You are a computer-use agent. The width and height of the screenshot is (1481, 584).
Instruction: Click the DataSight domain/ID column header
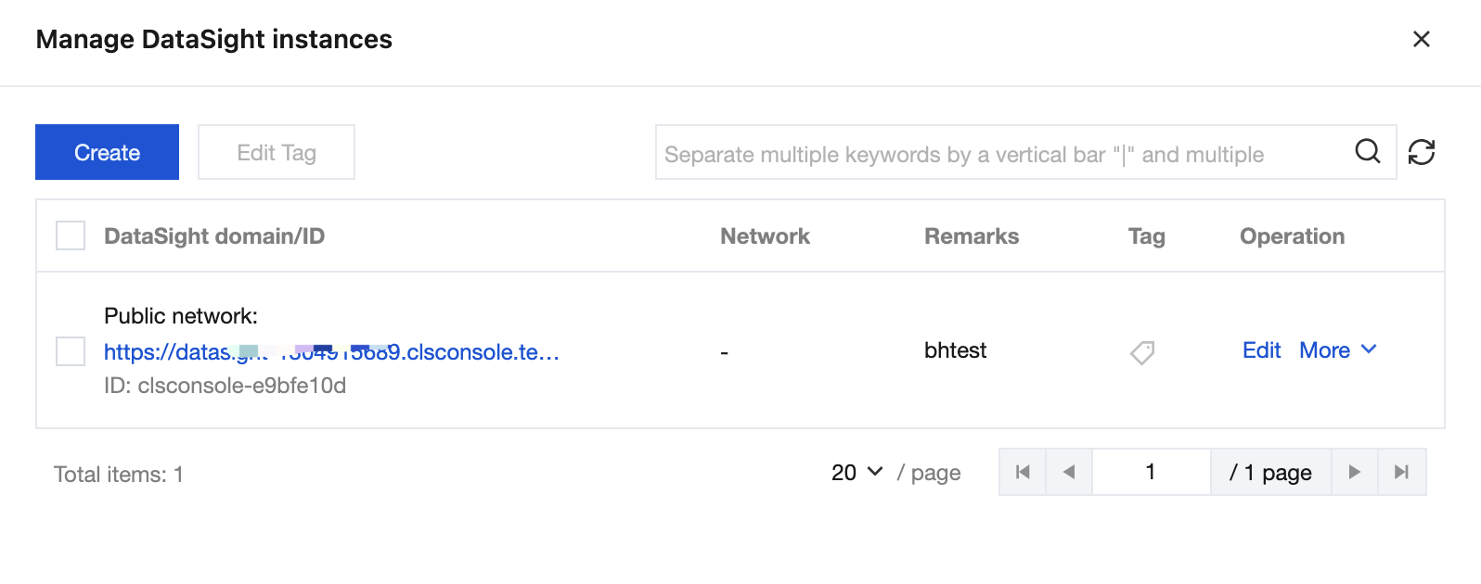pyautogui.click(x=214, y=236)
